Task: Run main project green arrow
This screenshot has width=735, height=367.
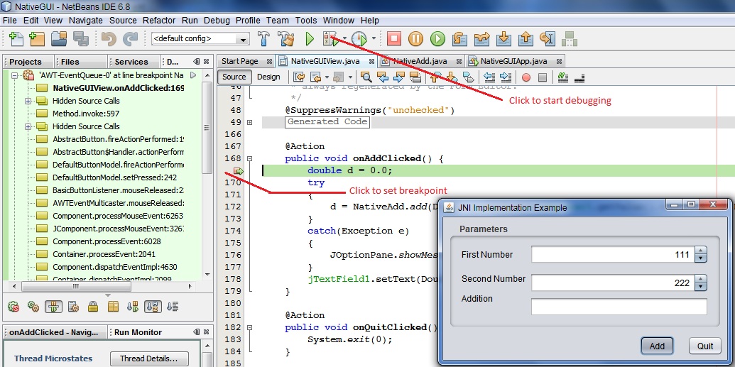Action: pos(310,39)
